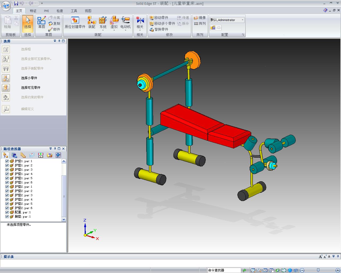
Task: Open the Parts Library tab in PathFinder
Action: [14, 155]
